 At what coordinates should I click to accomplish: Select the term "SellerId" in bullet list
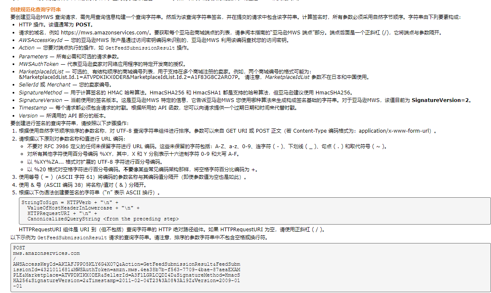pyautogui.click(x=29, y=85)
